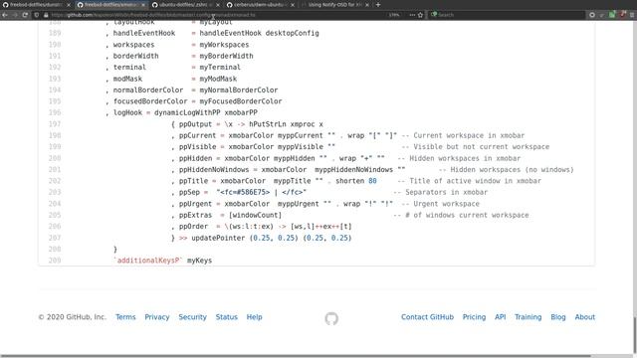Image resolution: width=637 pixels, height=358 pixels.
Task: Click 'myBorderWidth' on line 191
Action: click(x=226, y=56)
